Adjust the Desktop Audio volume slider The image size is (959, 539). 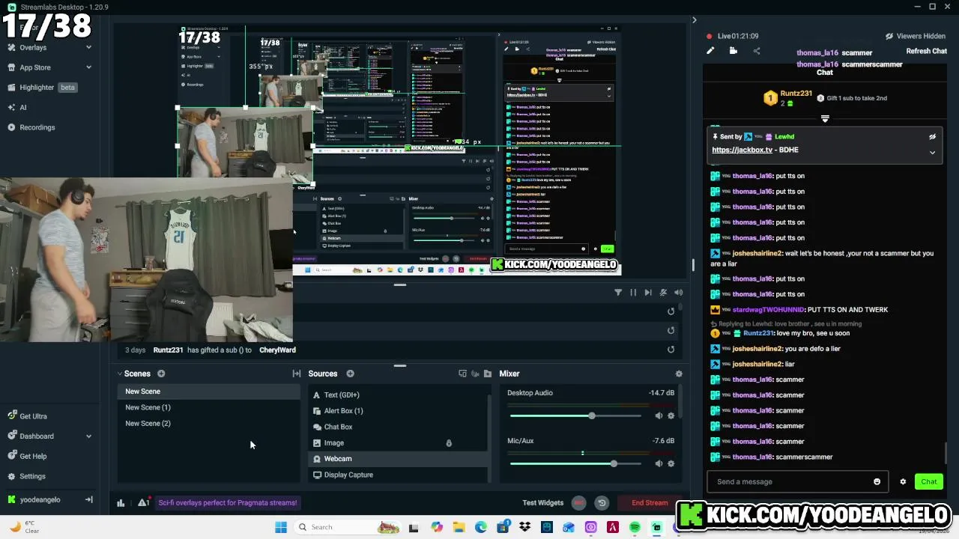[576, 415]
